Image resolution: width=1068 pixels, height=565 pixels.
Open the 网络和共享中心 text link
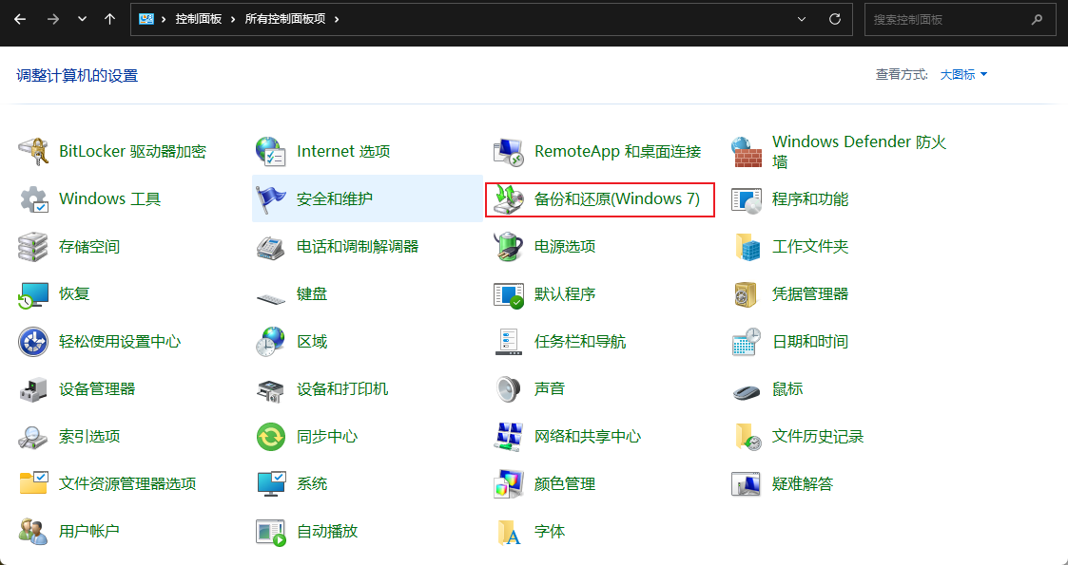pyautogui.click(x=587, y=437)
